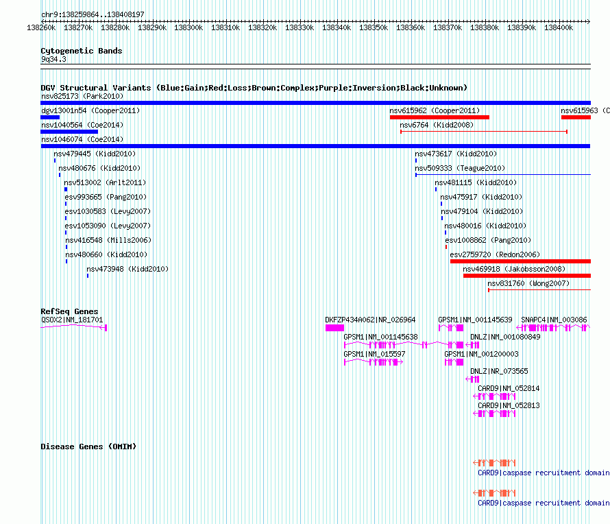Select esv1053090 (Levy2007) variant label
Screen dimensions: 610x524
(x=108, y=226)
